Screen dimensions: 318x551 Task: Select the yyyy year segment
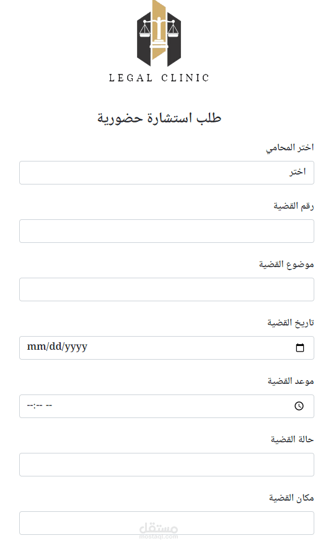(75, 347)
